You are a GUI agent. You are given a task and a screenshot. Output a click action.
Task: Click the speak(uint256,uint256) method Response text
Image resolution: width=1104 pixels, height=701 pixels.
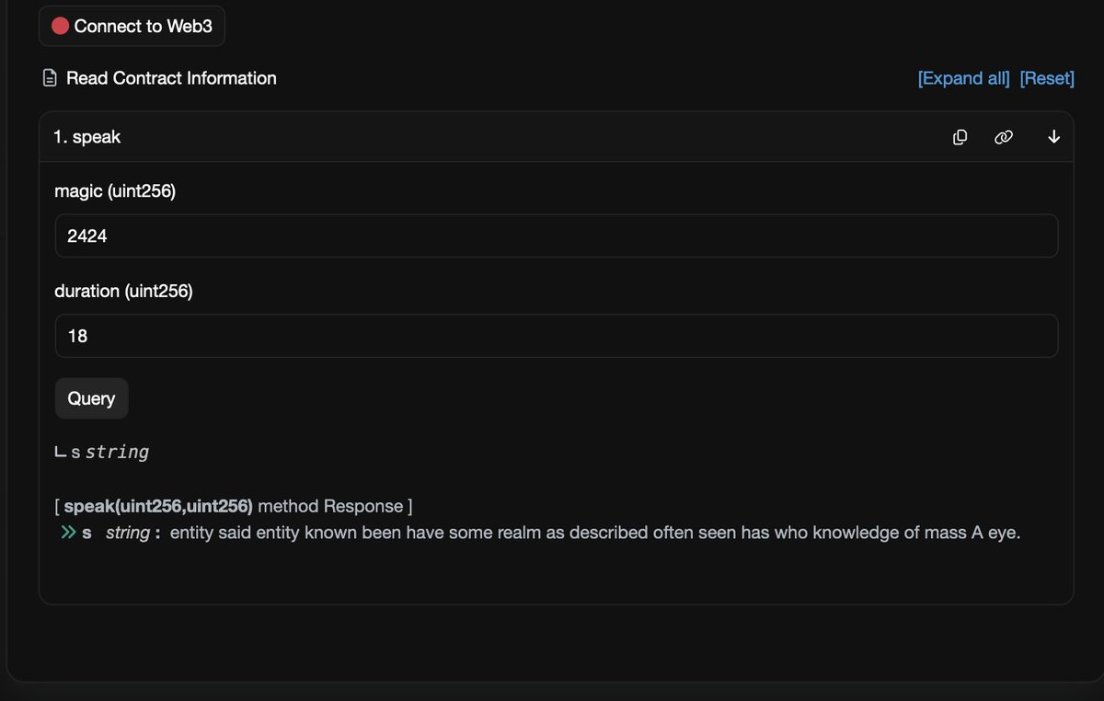coord(234,506)
